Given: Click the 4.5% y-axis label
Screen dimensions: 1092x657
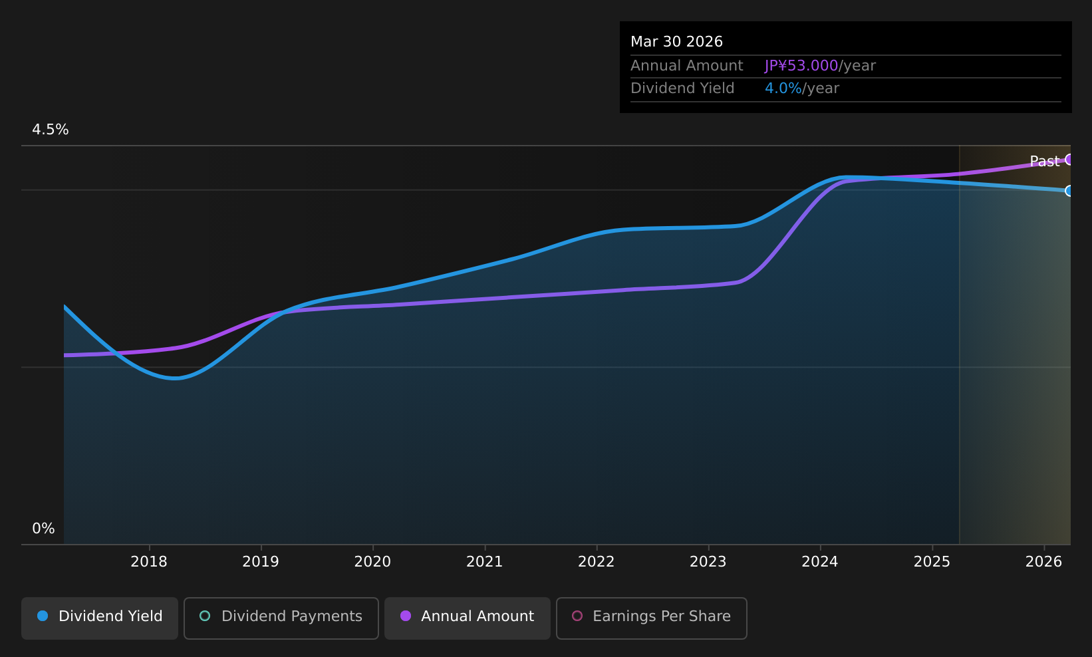Looking at the screenshot, I should [x=51, y=130].
